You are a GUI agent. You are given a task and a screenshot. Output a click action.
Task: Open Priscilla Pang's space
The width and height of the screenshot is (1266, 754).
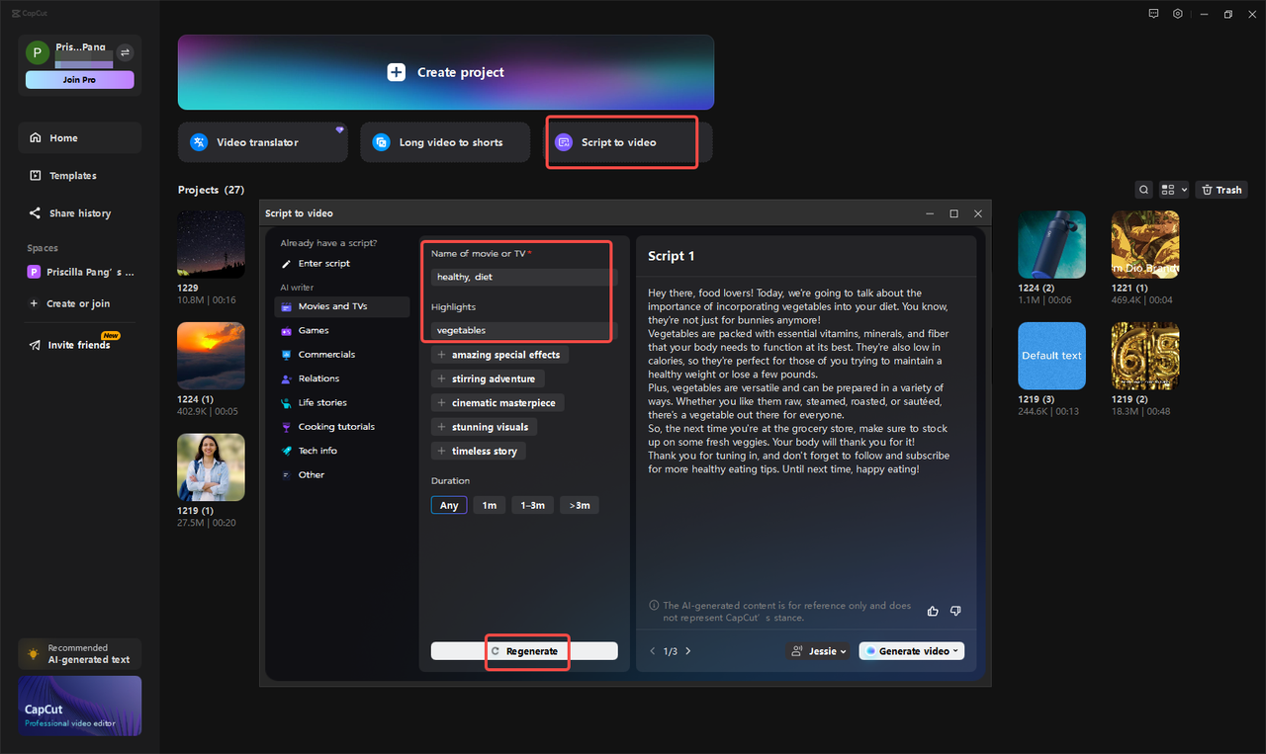tap(79, 272)
